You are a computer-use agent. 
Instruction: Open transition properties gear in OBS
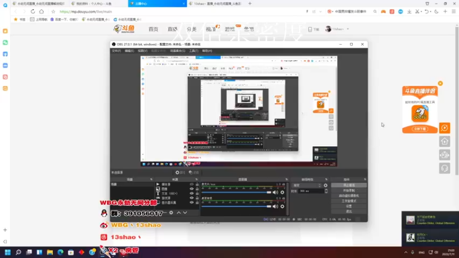tap(325, 185)
